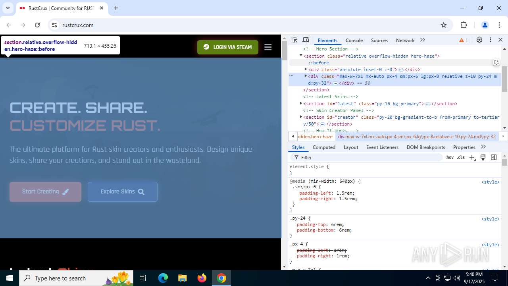Reload the rustcrux.com page
This screenshot has height=286, width=508.
37,25
